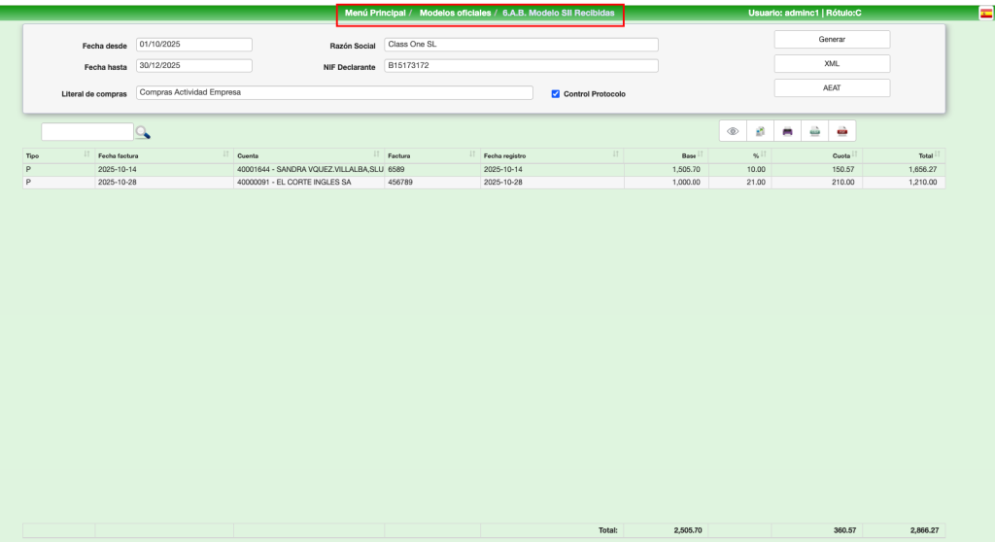Export table with the CSV icon
This screenshot has height=542, width=995.
815,131
